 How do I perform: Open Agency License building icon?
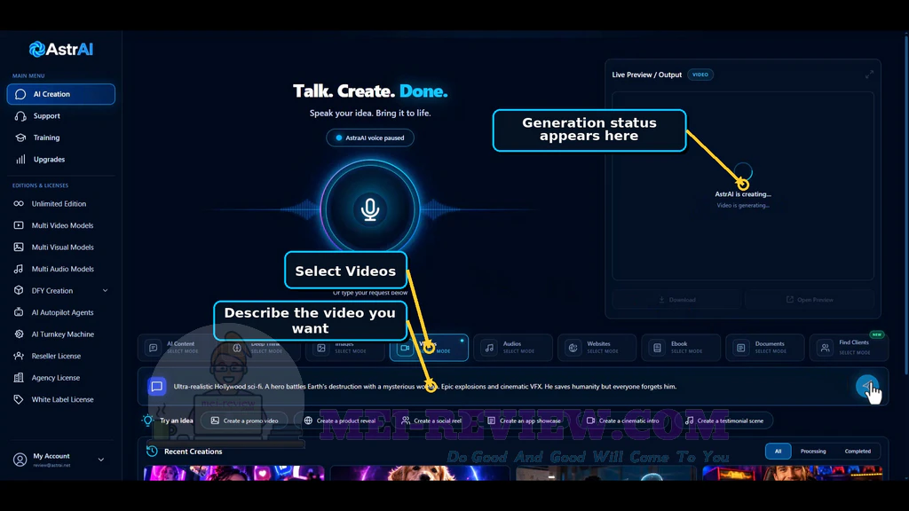(x=19, y=378)
